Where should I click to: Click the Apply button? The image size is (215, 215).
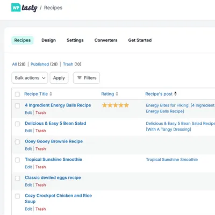coord(59,78)
